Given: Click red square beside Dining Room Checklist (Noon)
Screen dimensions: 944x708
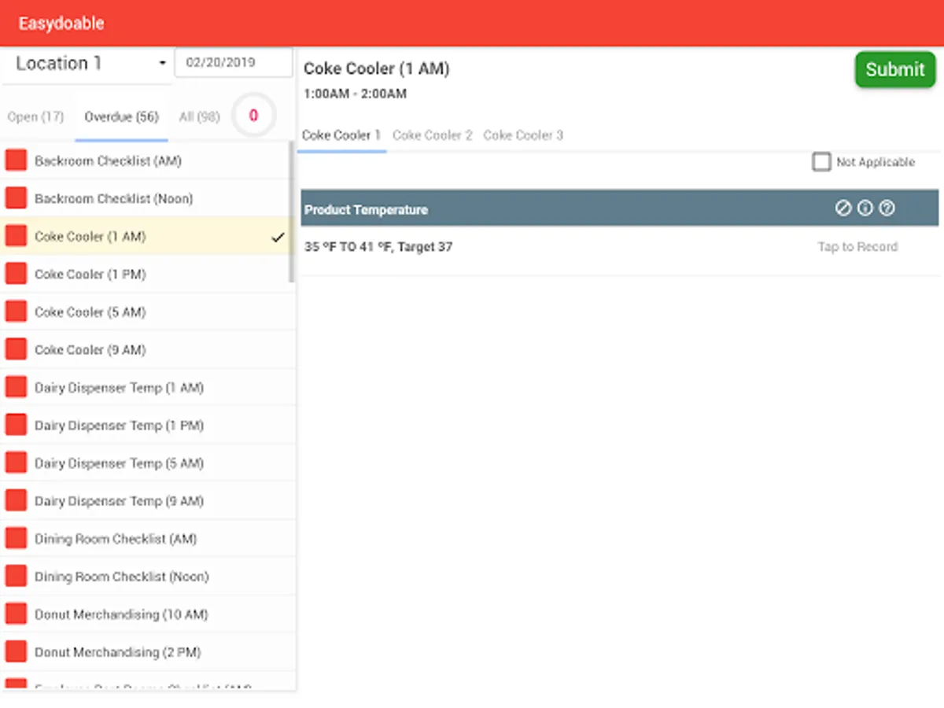Looking at the screenshot, I should click(16, 576).
